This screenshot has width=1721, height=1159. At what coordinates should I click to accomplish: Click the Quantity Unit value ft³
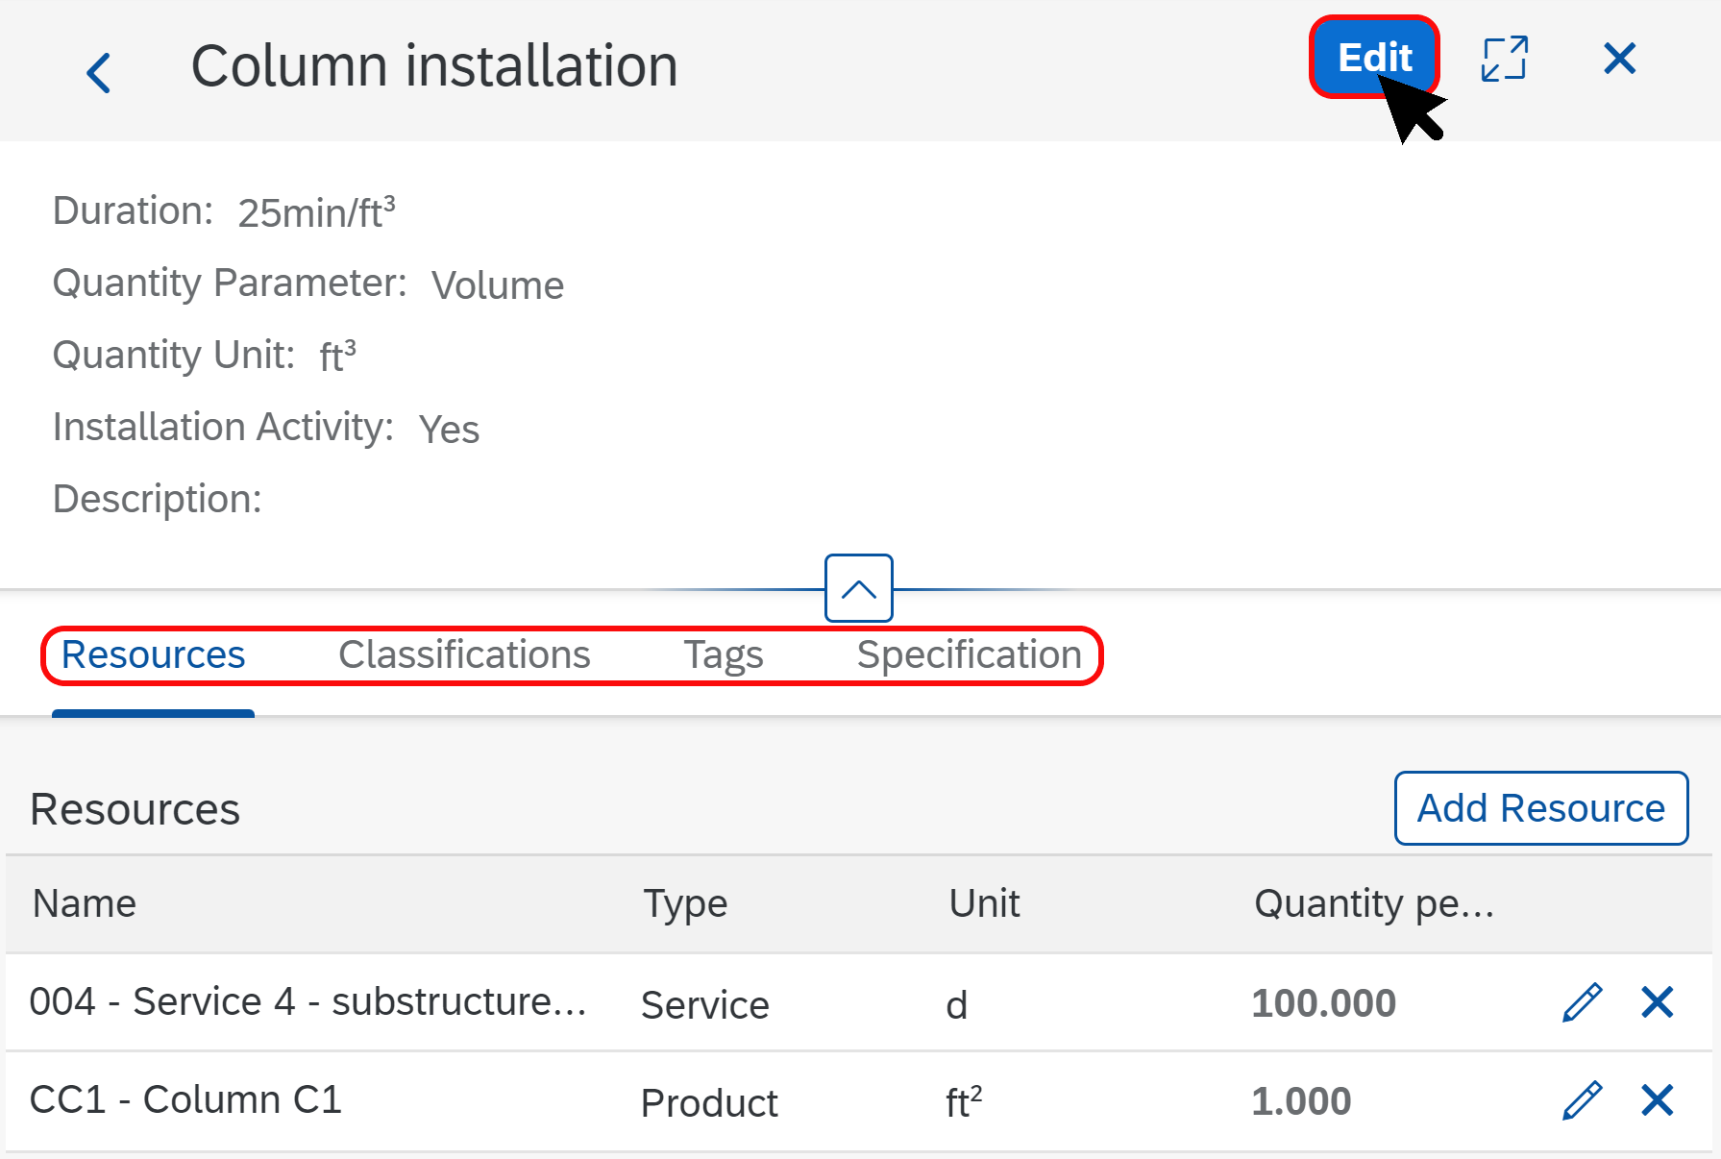point(337,357)
